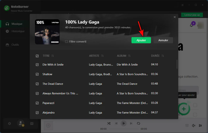Screen dimensions: 208x133
Task: Toggle shuffle playback
Action: pos(109,123)
